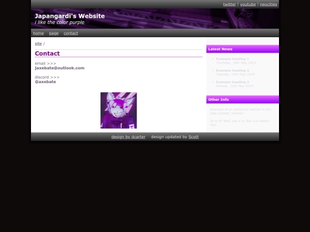Go to the home navigation item
Viewport: 310px width, 232px height.
pos(38,33)
